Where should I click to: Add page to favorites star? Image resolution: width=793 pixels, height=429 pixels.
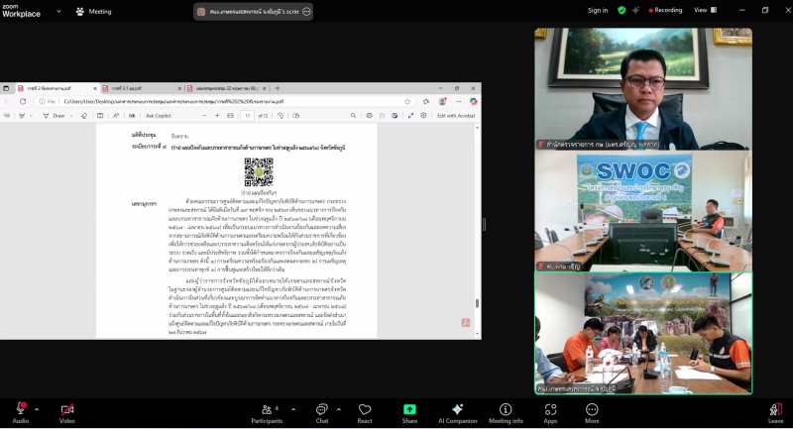click(407, 102)
